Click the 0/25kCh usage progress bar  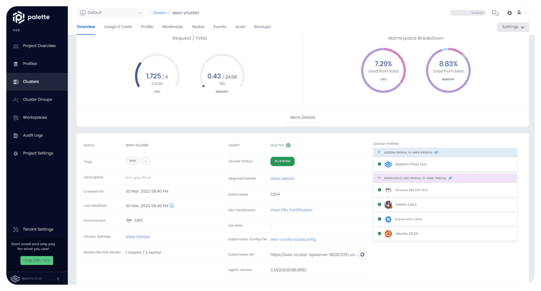coord(468,13)
